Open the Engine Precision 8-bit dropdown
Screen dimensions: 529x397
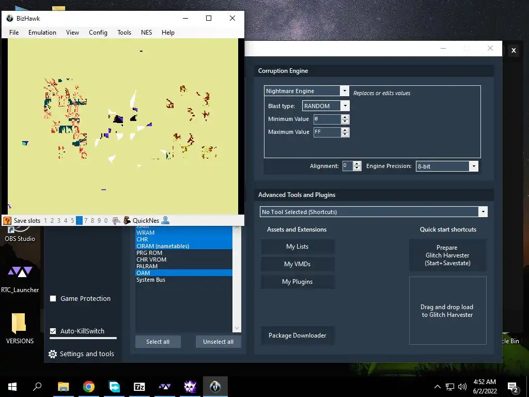point(474,166)
